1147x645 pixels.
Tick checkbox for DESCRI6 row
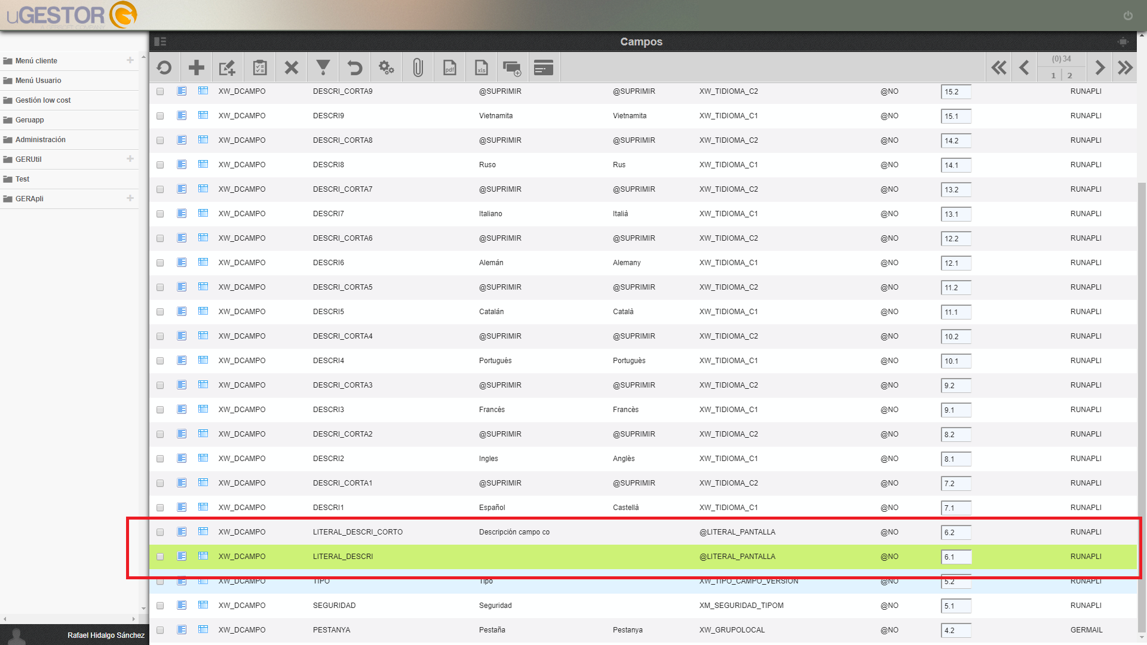click(x=160, y=263)
